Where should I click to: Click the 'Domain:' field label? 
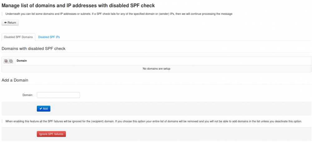[x=27, y=95]
